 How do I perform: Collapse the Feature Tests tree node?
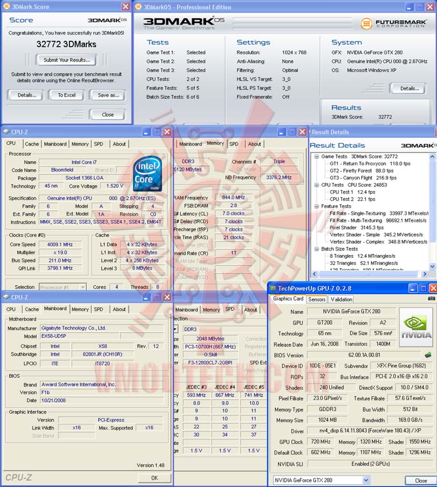click(x=317, y=206)
